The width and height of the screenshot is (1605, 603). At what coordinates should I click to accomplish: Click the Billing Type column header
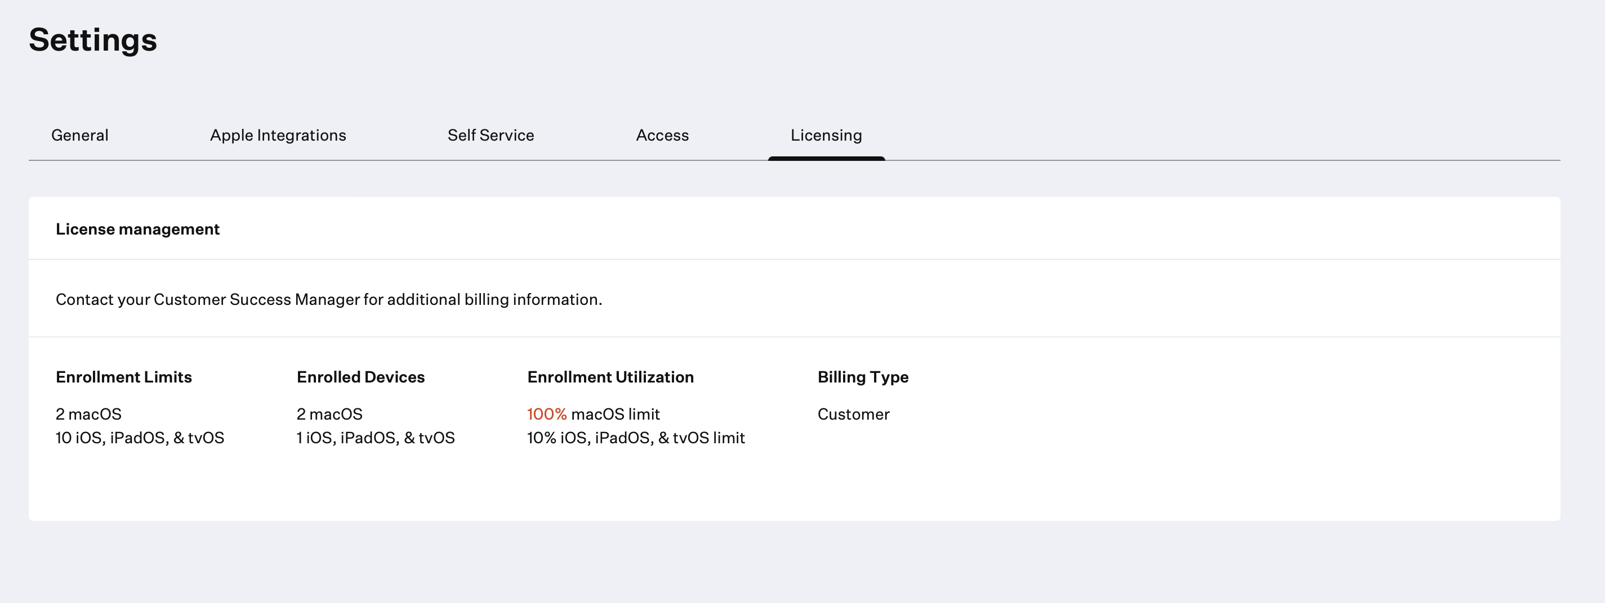(x=862, y=377)
